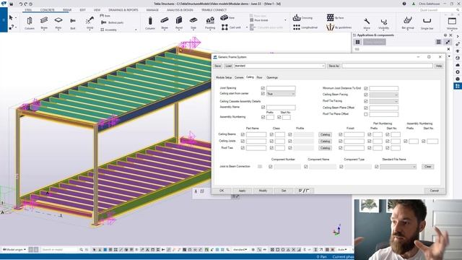Screen dimensions: 462x260
Task: Toggle the Joist Spacing checkbox
Action: [263, 88]
